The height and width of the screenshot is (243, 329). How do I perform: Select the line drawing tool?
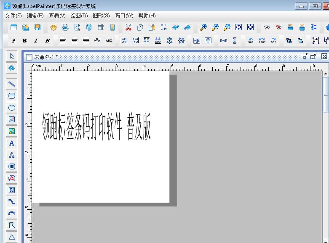(x=12, y=84)
